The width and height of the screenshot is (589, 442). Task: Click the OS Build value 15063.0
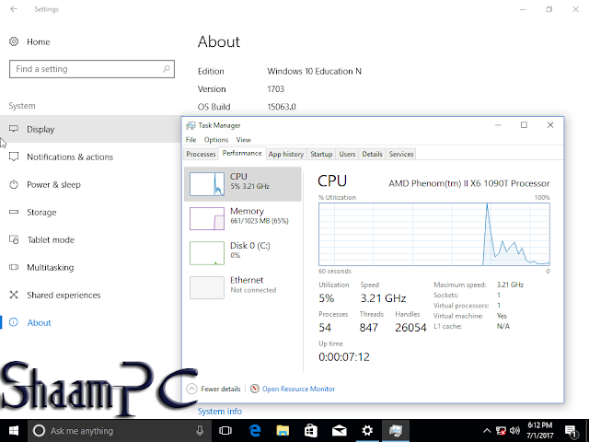pos(282,107)
